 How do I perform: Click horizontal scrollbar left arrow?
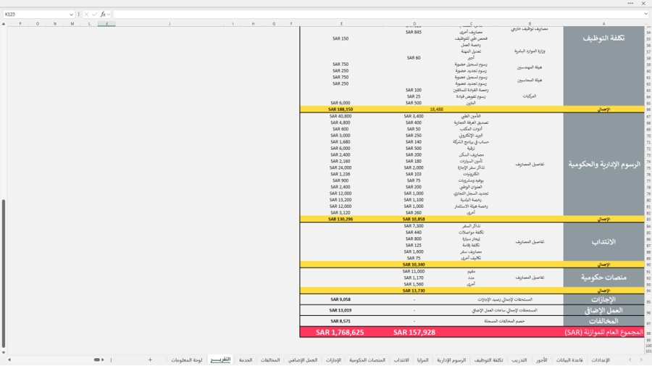(9, 359)
